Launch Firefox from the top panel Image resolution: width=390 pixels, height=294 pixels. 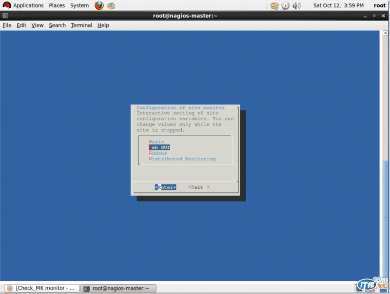click(x=99, y=5)
